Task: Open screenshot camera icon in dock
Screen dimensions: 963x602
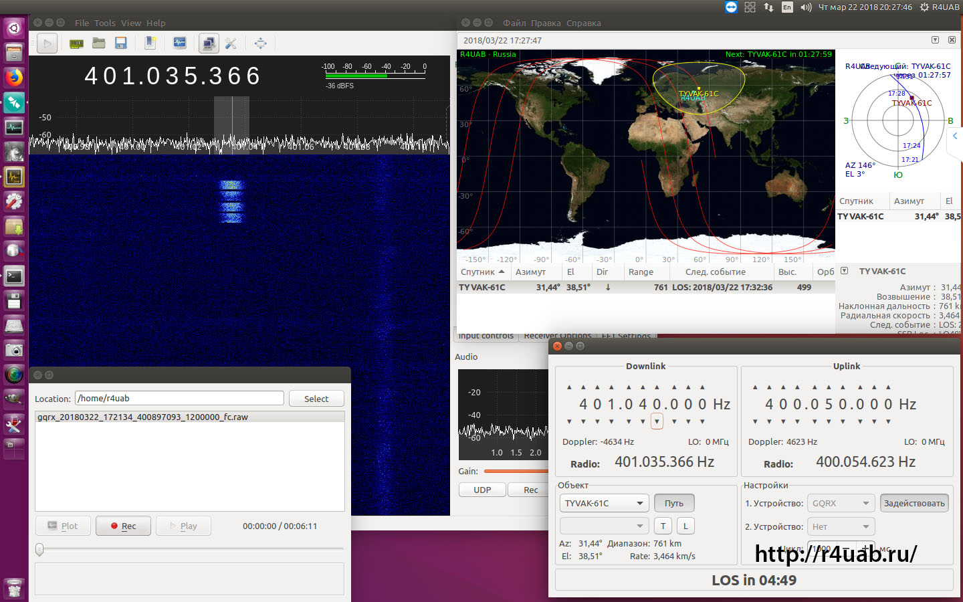Action: click(14, 350)
